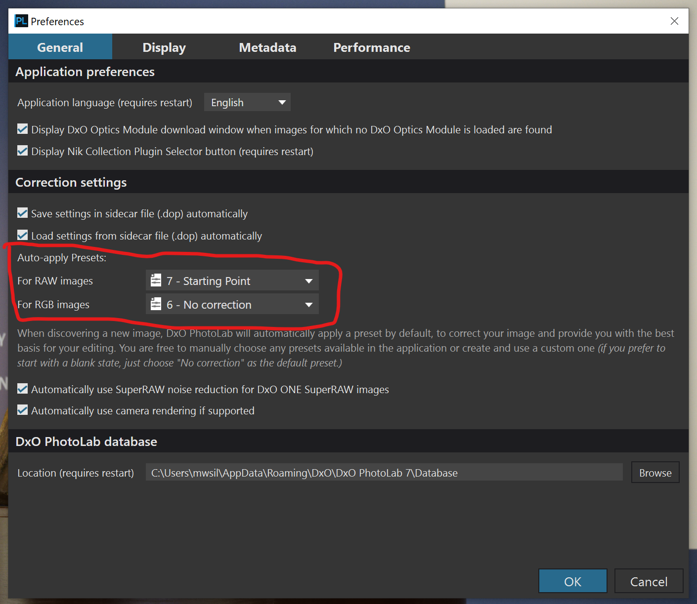Click the Location (requires restart) label

(76, 473)
